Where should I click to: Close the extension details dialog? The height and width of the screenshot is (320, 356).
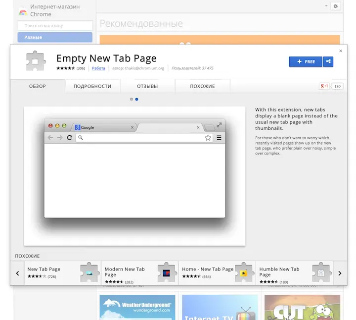click(x=341, y=51)
